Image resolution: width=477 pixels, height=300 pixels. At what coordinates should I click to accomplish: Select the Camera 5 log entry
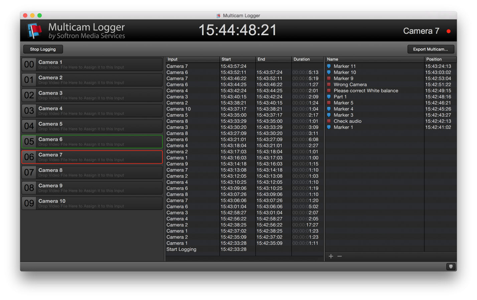coord(177,115)
